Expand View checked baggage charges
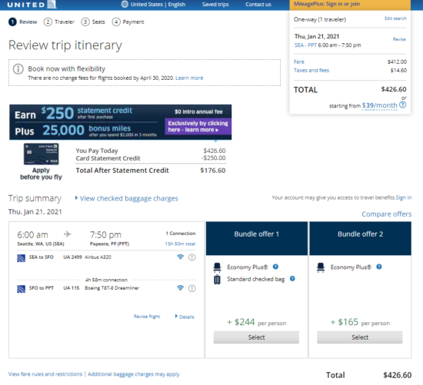Viewport: 423px width, 385px height. [127, 198]
